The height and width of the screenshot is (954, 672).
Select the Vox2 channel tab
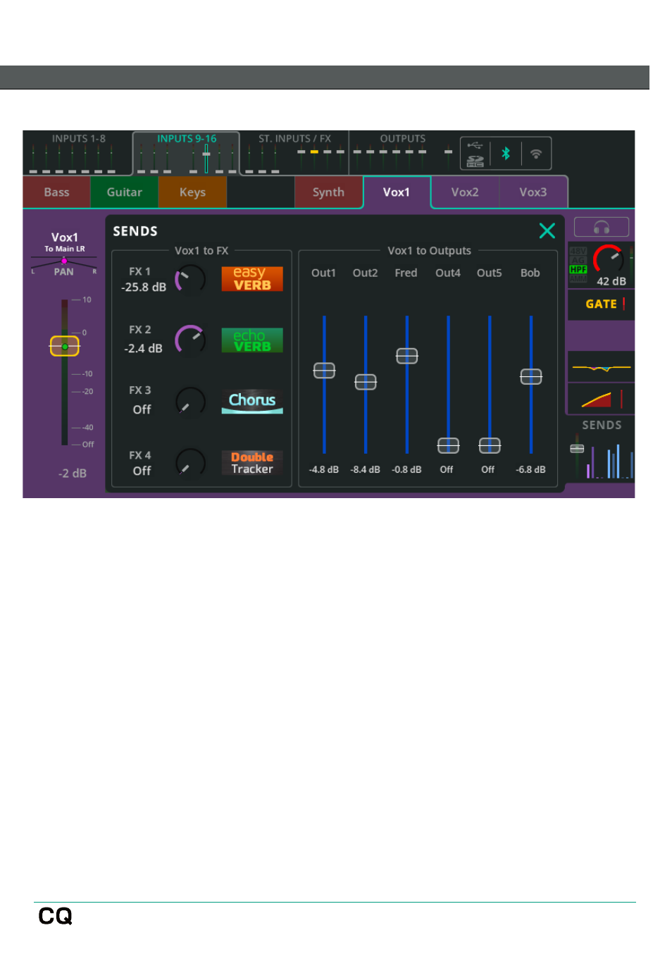coord(465,192)
